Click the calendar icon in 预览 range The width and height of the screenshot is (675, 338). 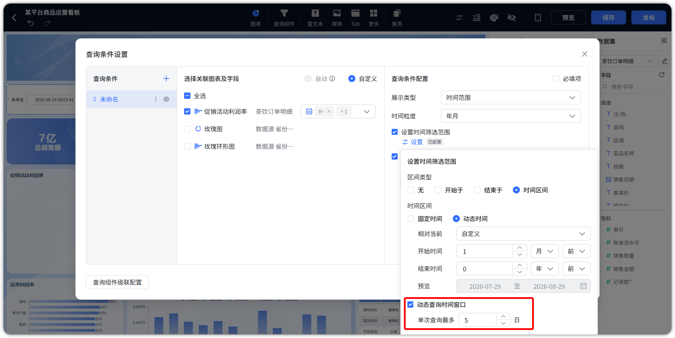[x=583, y=286]
